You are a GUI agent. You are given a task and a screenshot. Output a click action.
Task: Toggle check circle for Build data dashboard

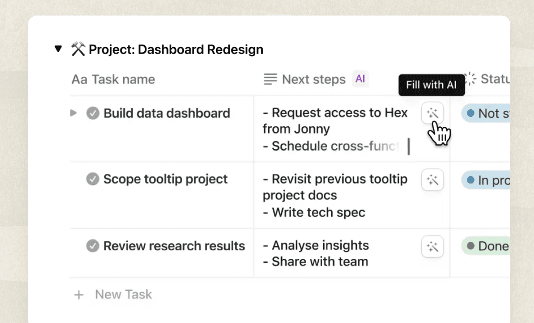tap(93, 114)
